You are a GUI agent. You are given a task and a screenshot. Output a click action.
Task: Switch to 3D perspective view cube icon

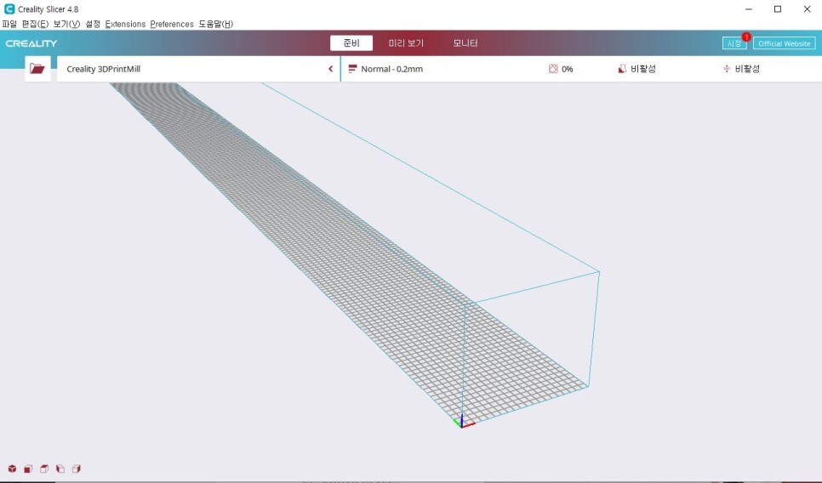click(12, 469)
